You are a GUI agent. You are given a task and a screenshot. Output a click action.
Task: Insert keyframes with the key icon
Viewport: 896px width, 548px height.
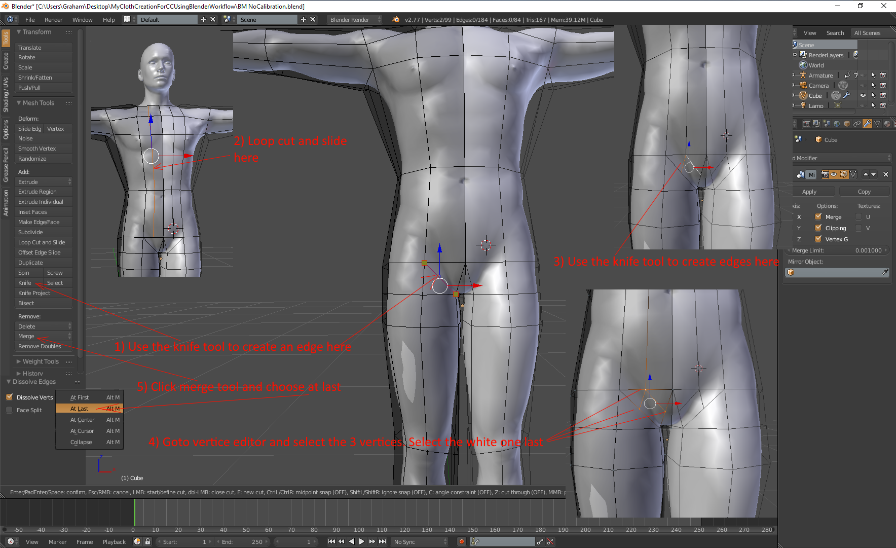(540, 541)
